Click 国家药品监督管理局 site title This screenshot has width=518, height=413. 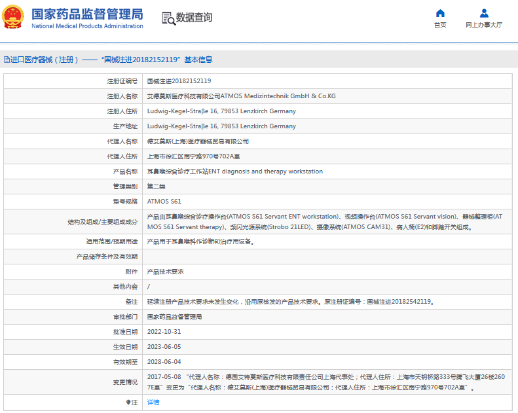(87, 14)
